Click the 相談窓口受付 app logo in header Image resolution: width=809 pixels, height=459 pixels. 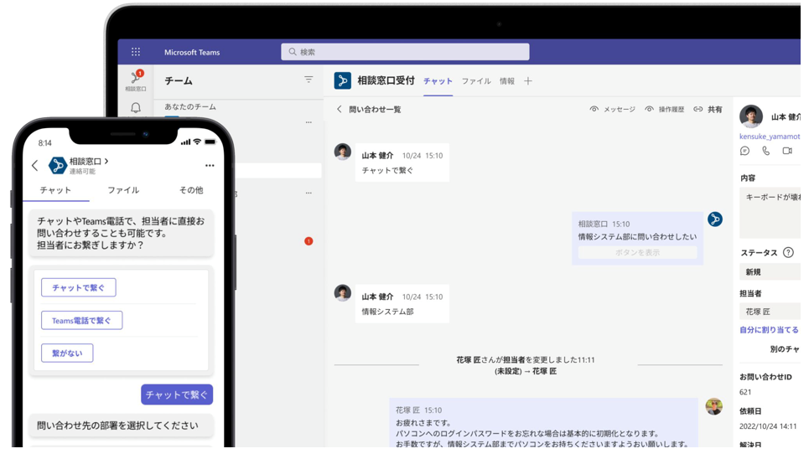pos(343,80)
